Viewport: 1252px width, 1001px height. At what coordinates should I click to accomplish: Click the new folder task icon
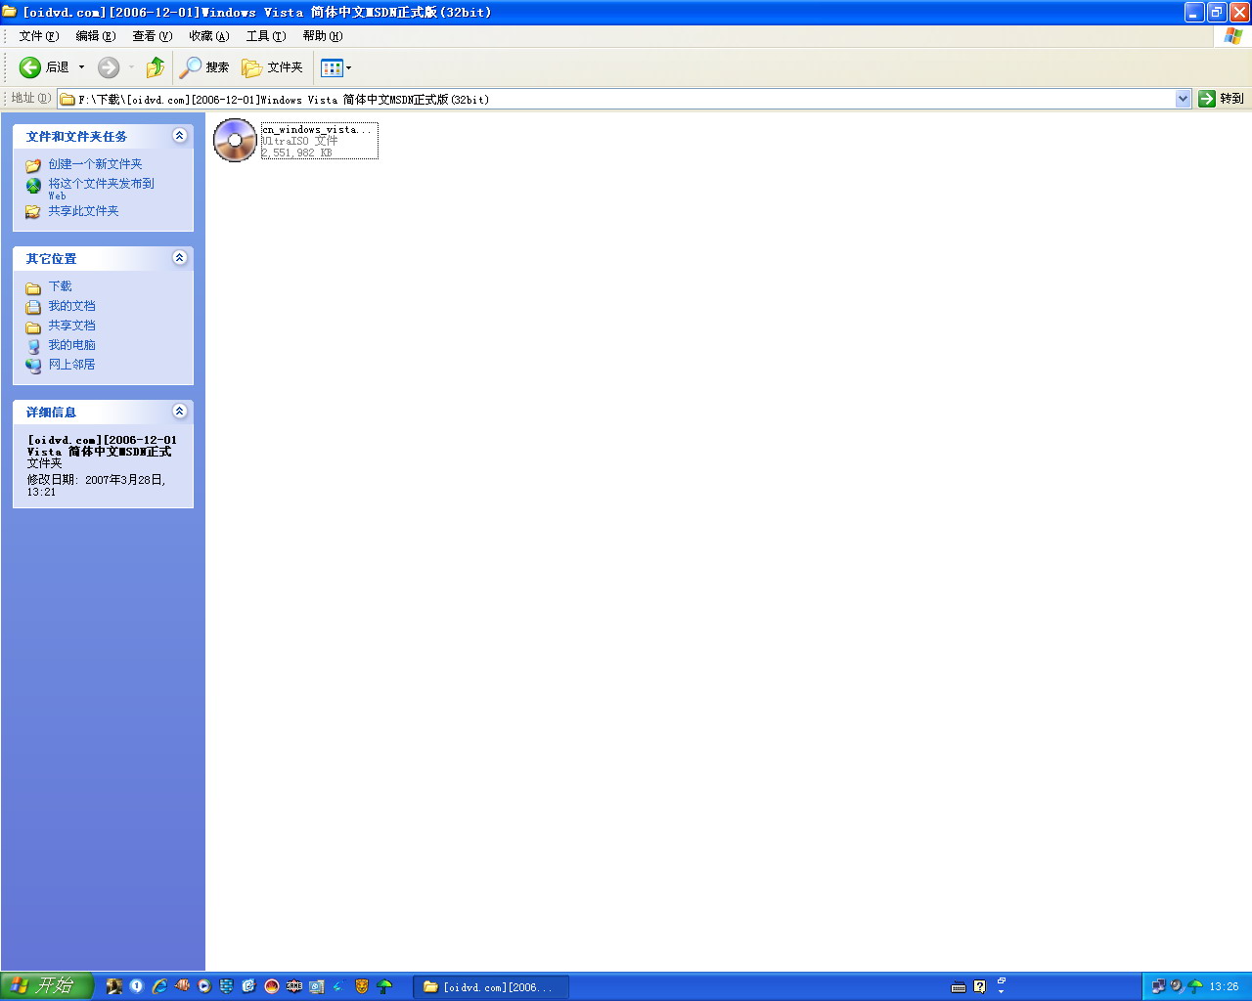33,165
